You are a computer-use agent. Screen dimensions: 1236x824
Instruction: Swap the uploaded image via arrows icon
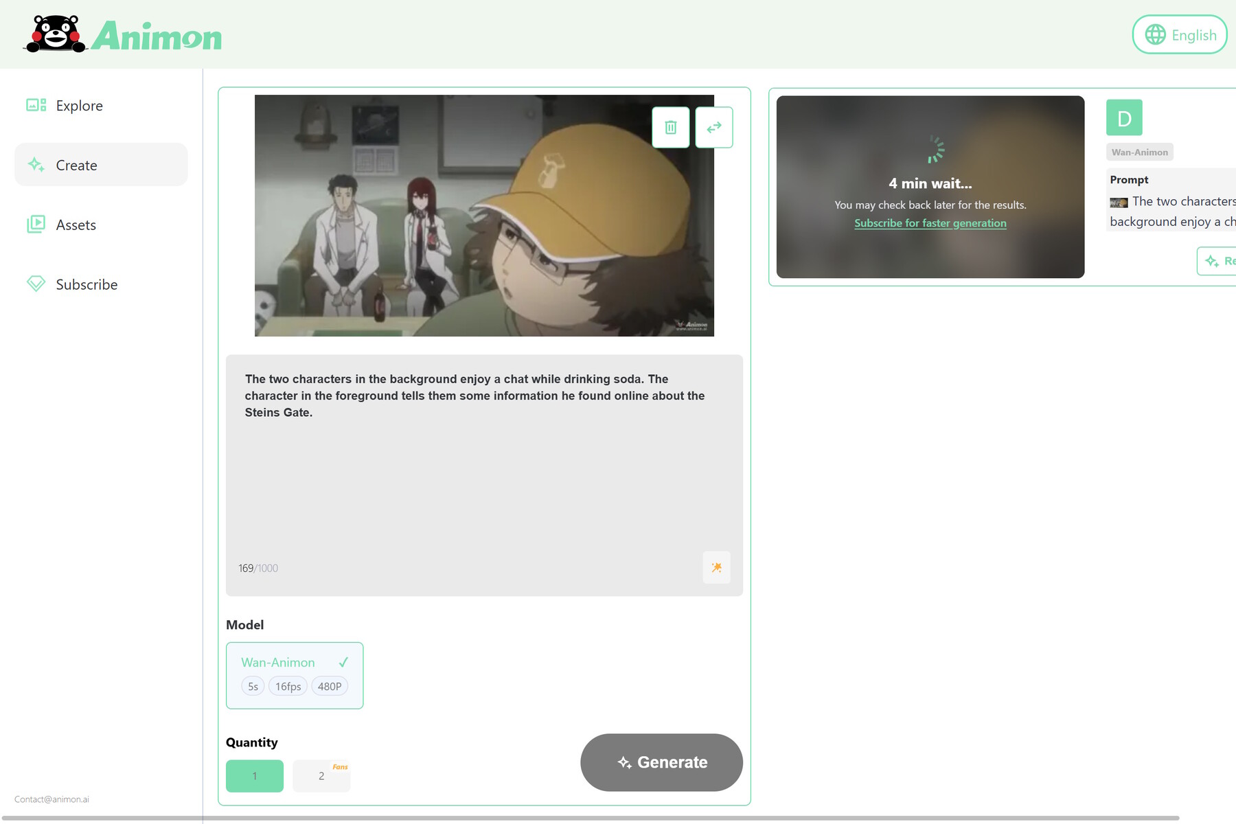click(x=713, y=127)
